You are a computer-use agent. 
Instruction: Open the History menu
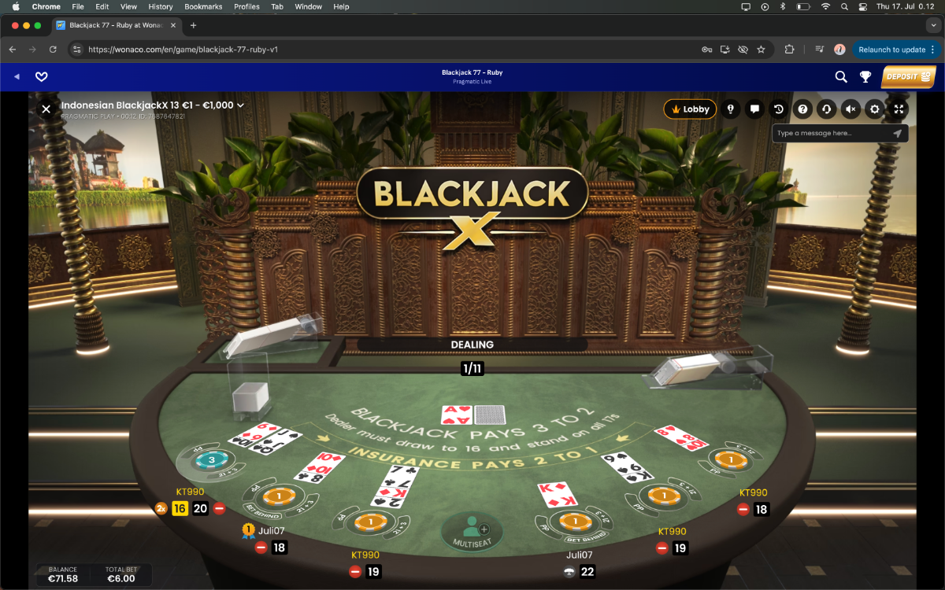(x=161, y=6)
